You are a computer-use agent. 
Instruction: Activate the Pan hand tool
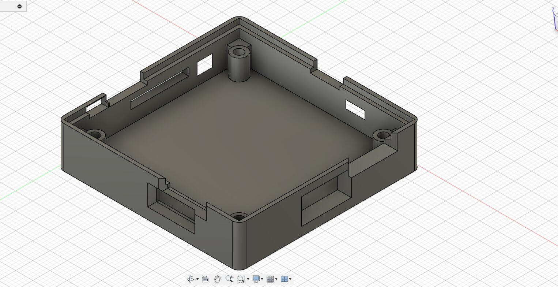(x=217, y=279)
